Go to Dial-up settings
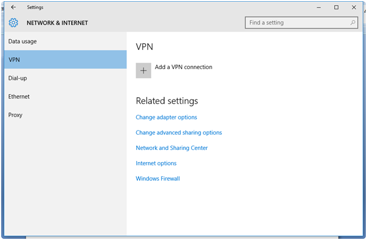This screenshot has height=240, width=367. 18,78
